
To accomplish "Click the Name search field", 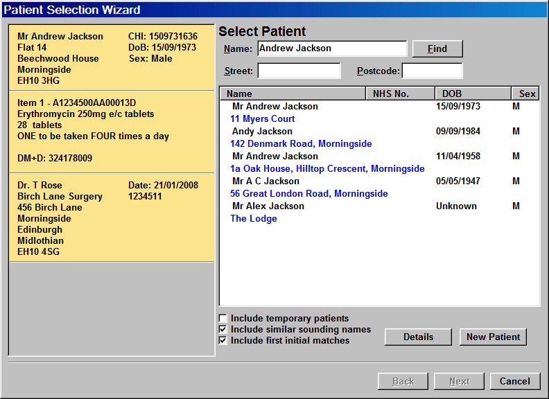I will (332, 48).
